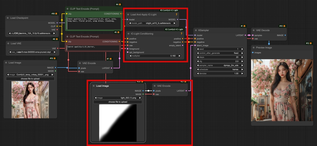Click choose file to upload under light_002 image
Viewport: 317px width, 146px height.
tap(118, 102)
